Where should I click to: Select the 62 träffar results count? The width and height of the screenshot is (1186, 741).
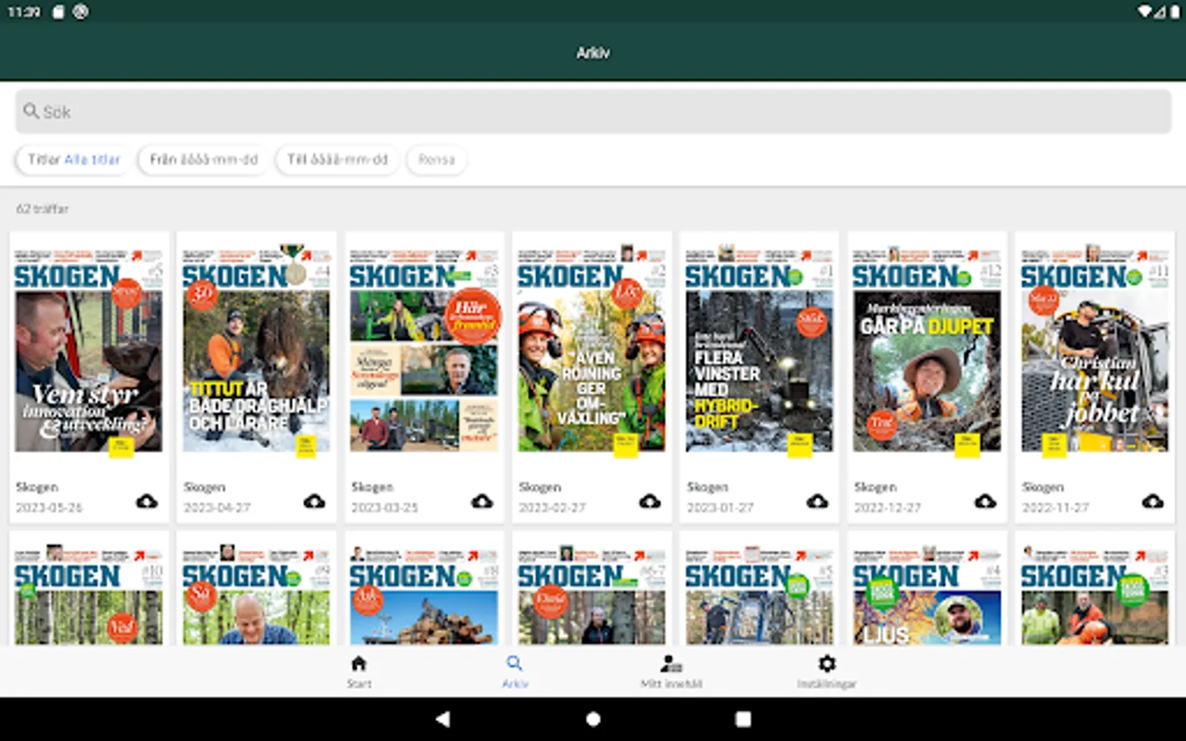pos(42,209)
